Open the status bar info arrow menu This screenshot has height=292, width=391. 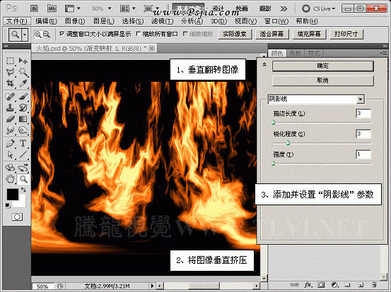pyautogui.click(x=152, y=286)
